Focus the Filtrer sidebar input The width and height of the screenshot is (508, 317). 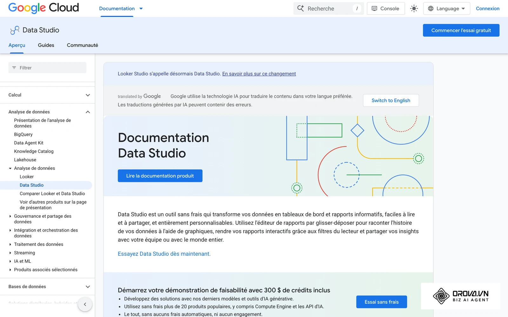47,68
